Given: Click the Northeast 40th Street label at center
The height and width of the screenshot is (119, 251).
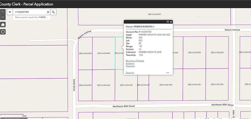Looking at the screenshot, I should [124, 106].
